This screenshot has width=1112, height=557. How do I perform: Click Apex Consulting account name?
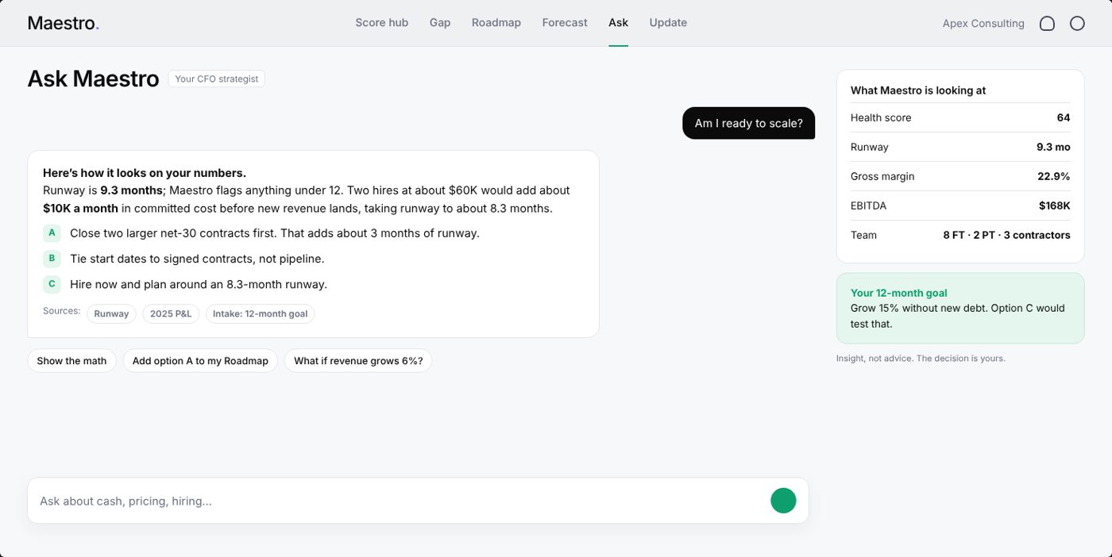983,24
